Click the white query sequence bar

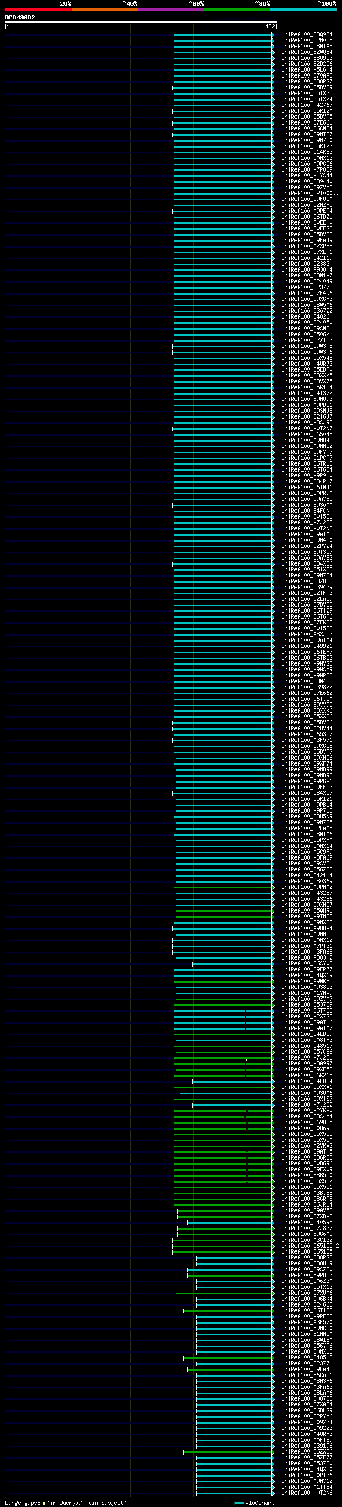141,22
